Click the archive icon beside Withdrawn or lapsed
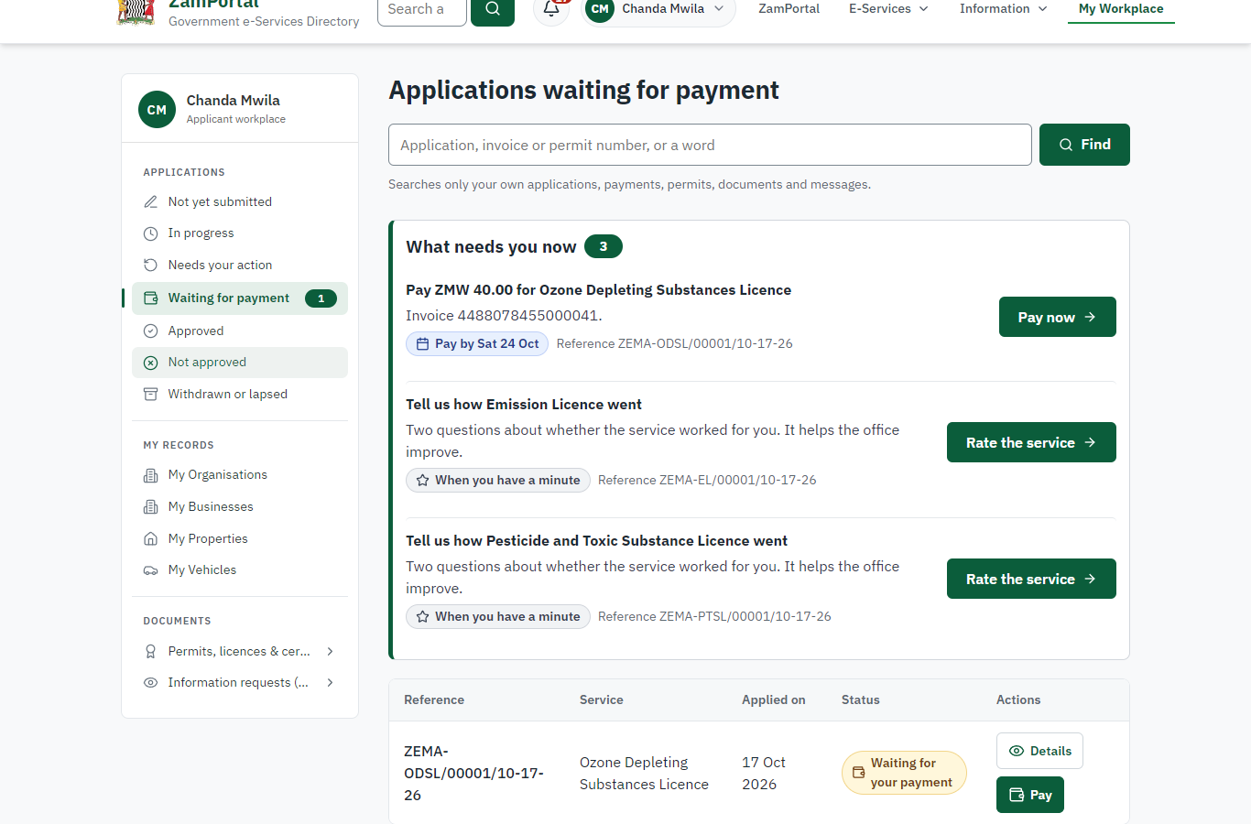 tap(151, 395)
